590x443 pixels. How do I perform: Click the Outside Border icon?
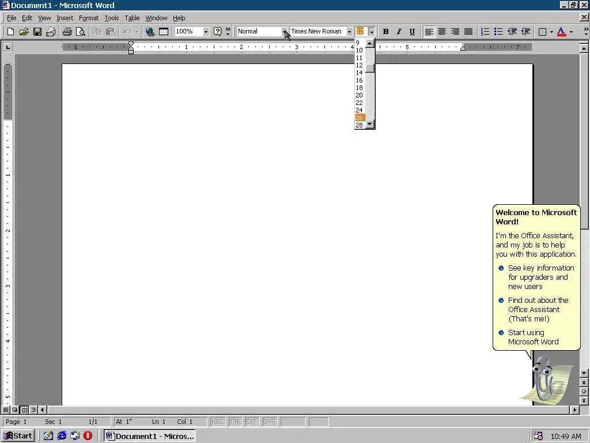pyautogui.click(x=542, y=32)
